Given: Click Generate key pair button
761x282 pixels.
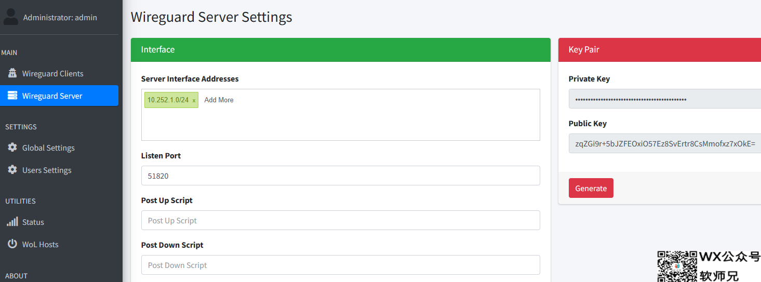Looking at the screenshot, I should click(x=591, y=188).
